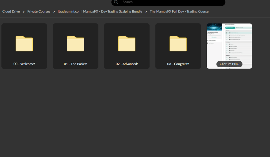Image resolution: width=270 pixels, height=157 pixels.
Task: Click the chevron before The MambaFX Full Day
Action: (146, 11)
